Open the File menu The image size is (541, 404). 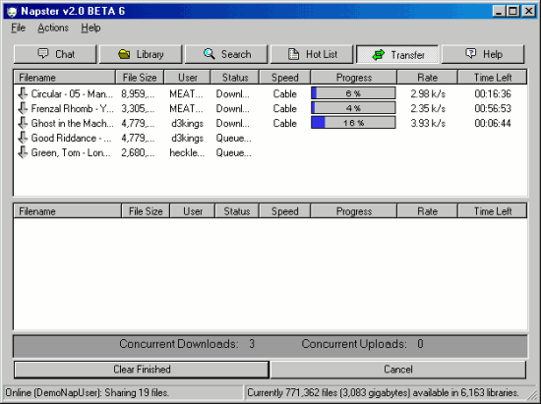(x=19, y=28)
